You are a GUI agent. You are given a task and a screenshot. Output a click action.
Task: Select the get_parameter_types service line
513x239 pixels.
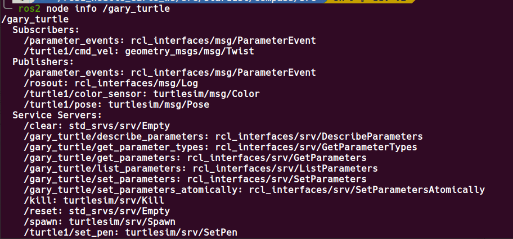pos(220,147)
